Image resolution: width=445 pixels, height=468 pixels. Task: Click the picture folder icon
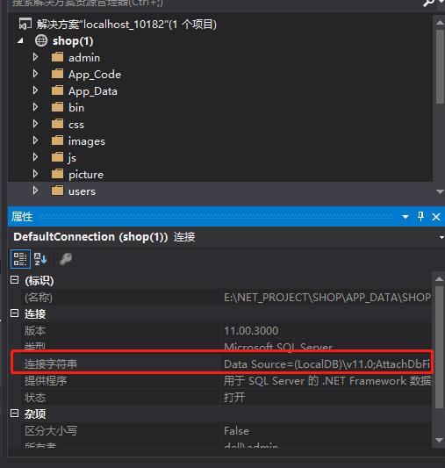click(58, 174)
